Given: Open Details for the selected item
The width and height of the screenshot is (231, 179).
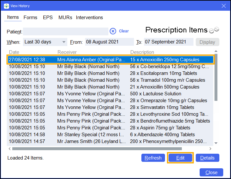Looking at the screenshot, I should (207, 158).
